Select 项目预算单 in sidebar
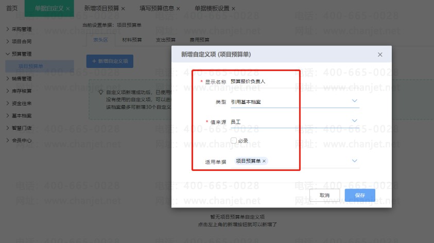Image resolution: width=434 pixels, height=243 pixels. [x=40, y=66]
